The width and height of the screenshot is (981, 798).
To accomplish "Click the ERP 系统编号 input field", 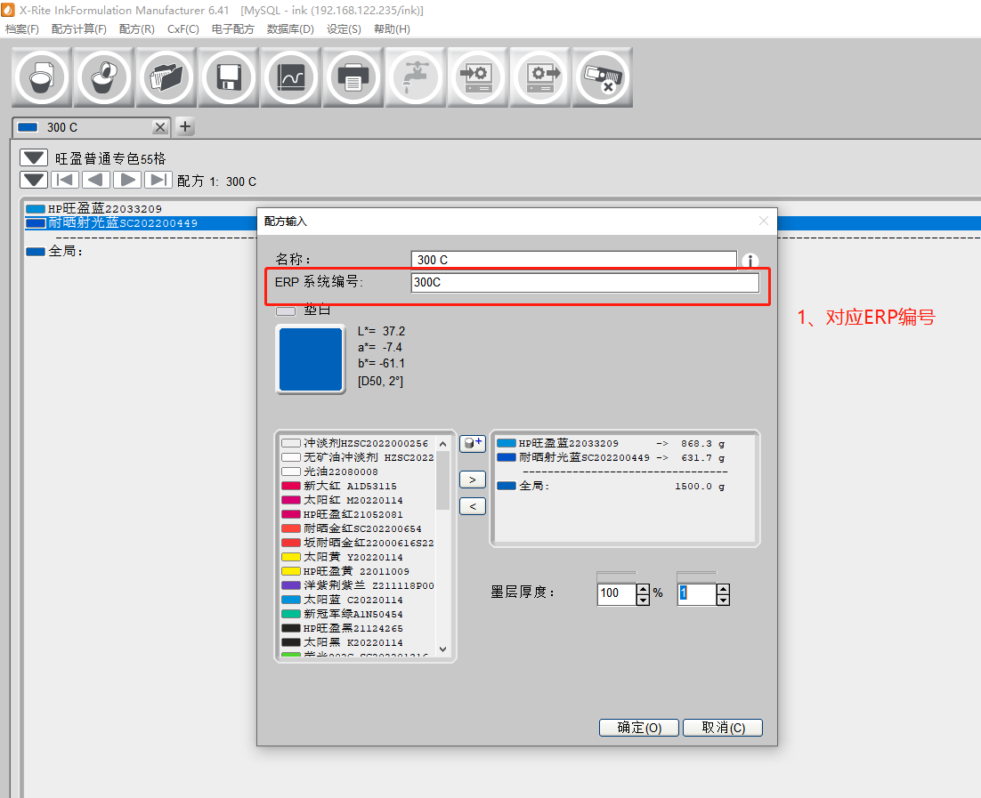I will (585, 283).
